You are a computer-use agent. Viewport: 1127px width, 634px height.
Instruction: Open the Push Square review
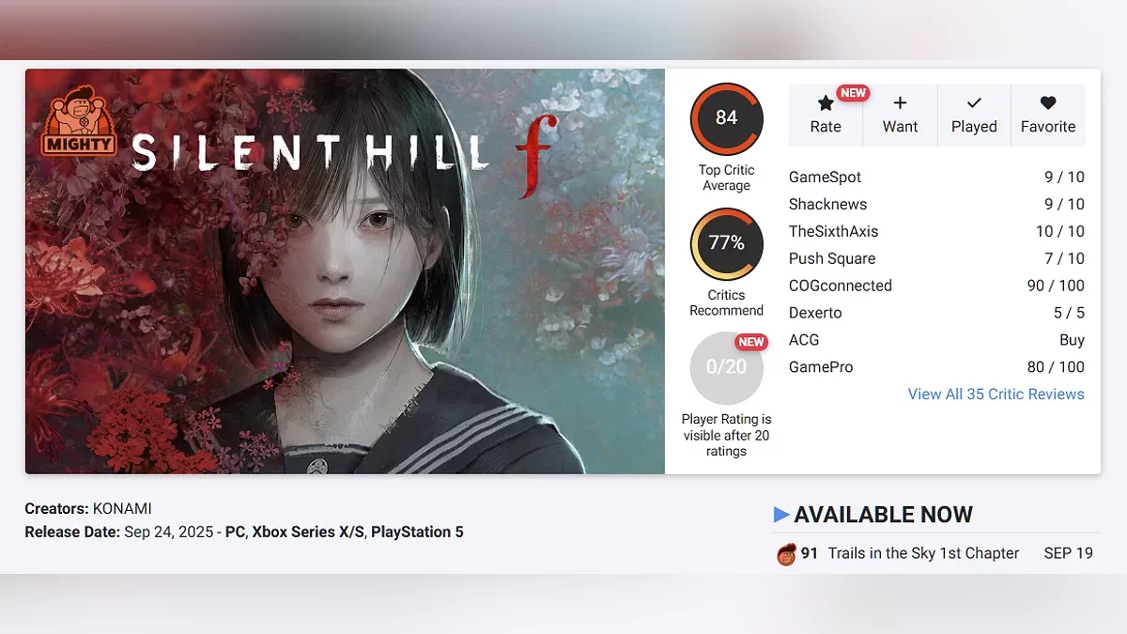[x=936, y=258]
